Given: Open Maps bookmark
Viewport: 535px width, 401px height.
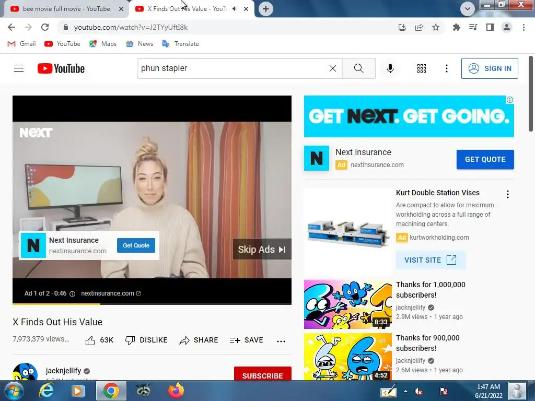Looking at the screenshot, I should [x=103, y=44].
